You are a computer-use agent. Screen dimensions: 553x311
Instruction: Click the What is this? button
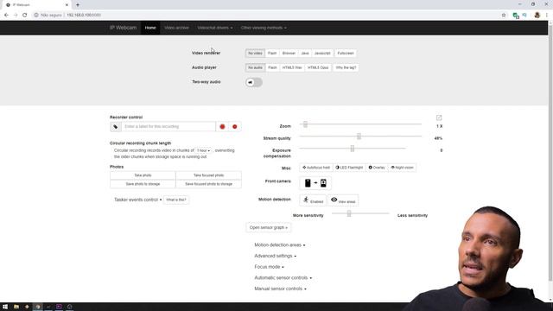[176, 200]
